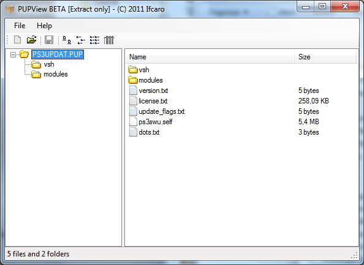Click the toolbar drag handle grip
The image size is (364, 265).
(8, 40)
